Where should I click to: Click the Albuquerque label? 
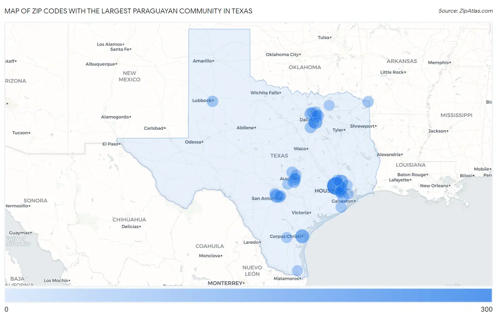[101, 64]
